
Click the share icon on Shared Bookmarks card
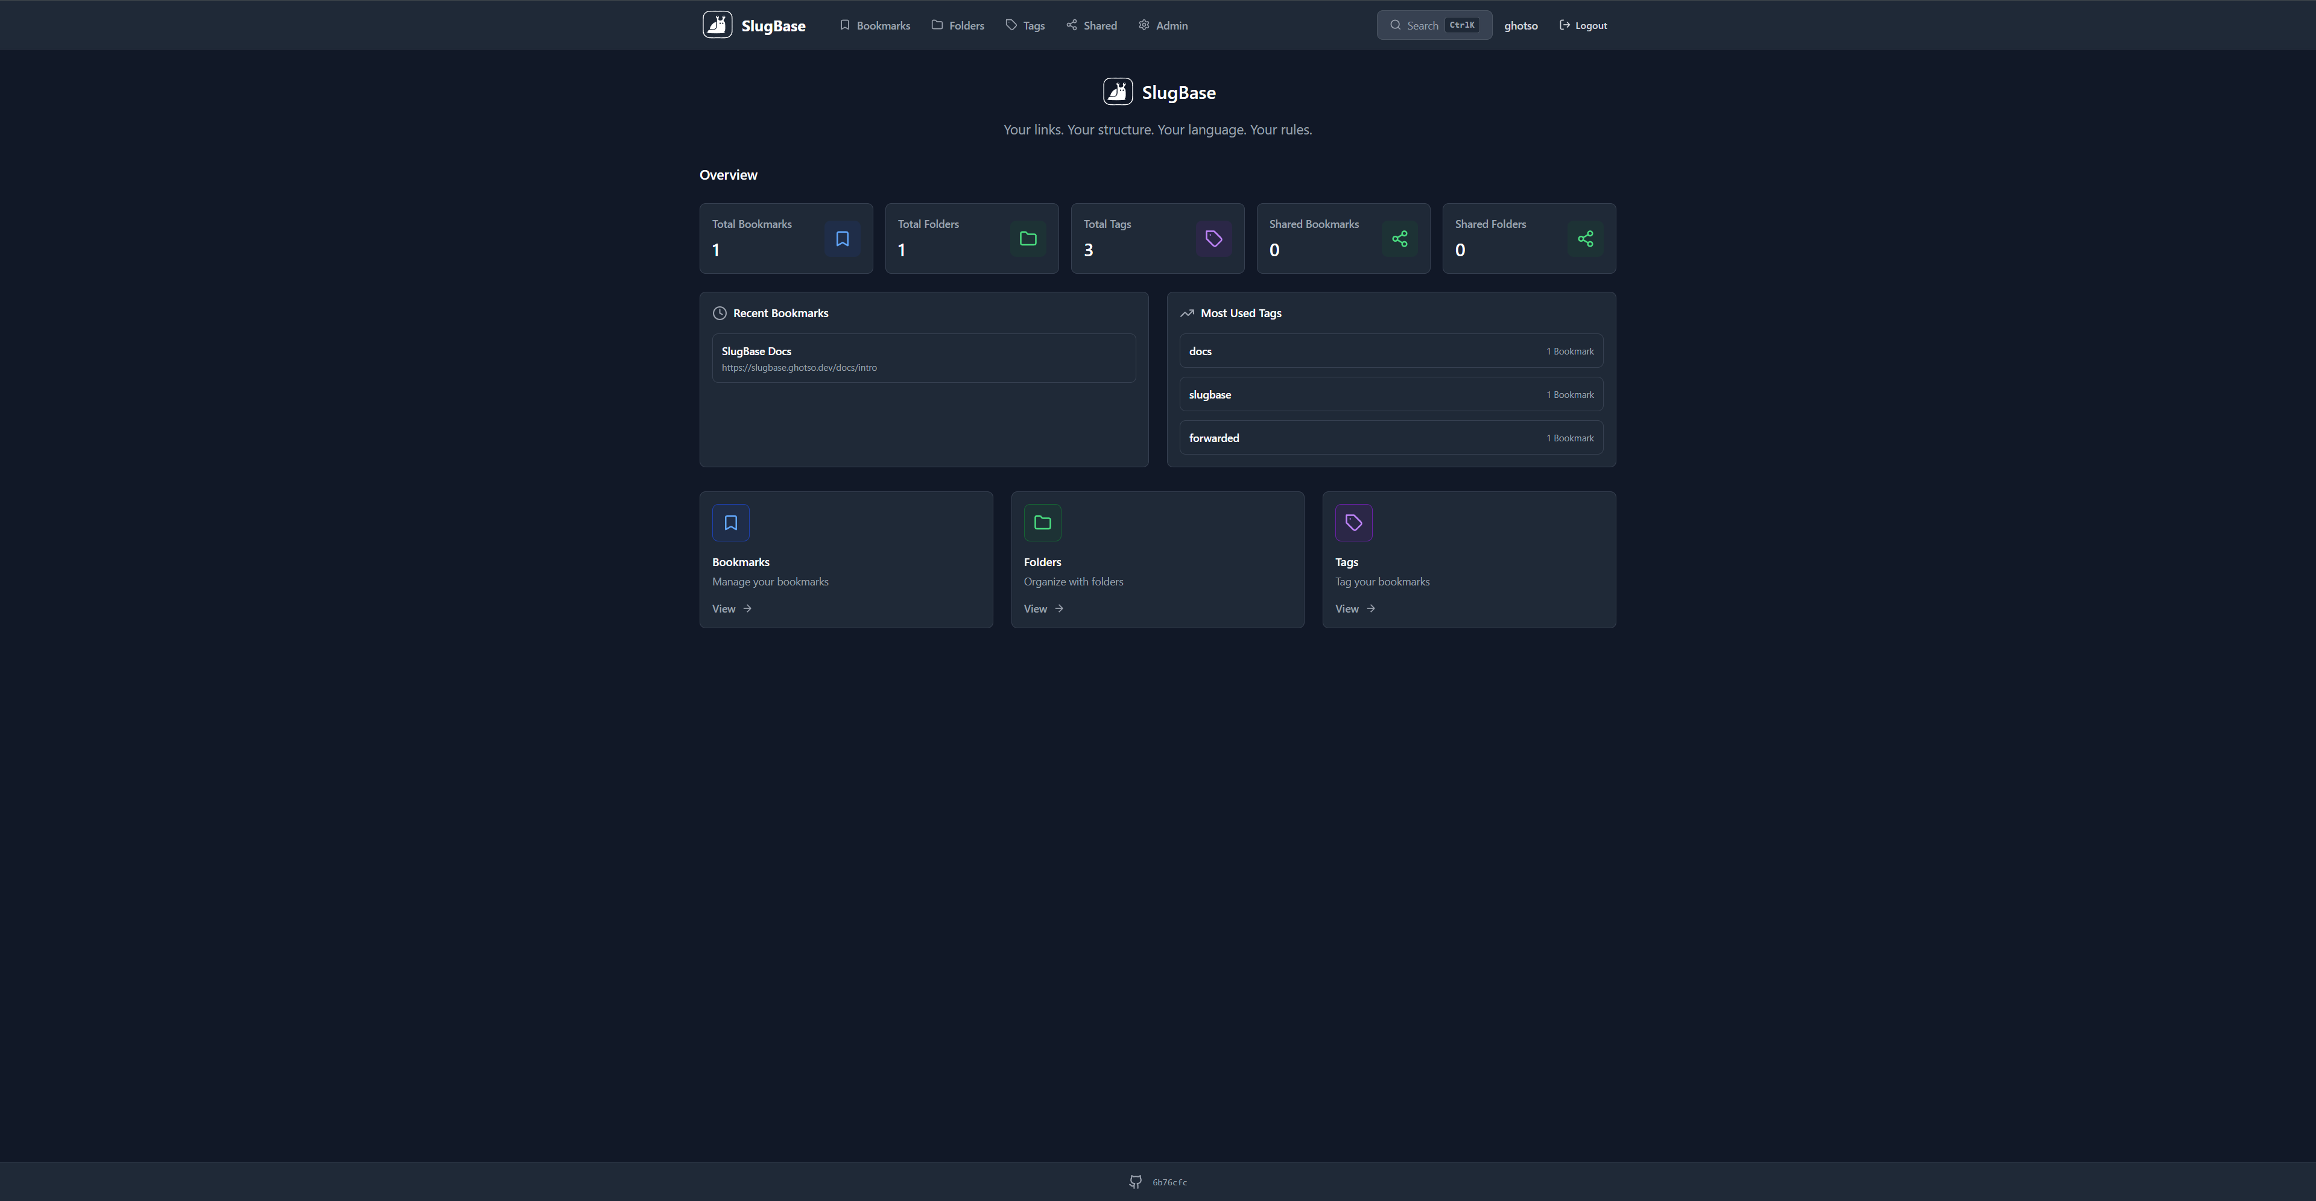pos(1399,238)
